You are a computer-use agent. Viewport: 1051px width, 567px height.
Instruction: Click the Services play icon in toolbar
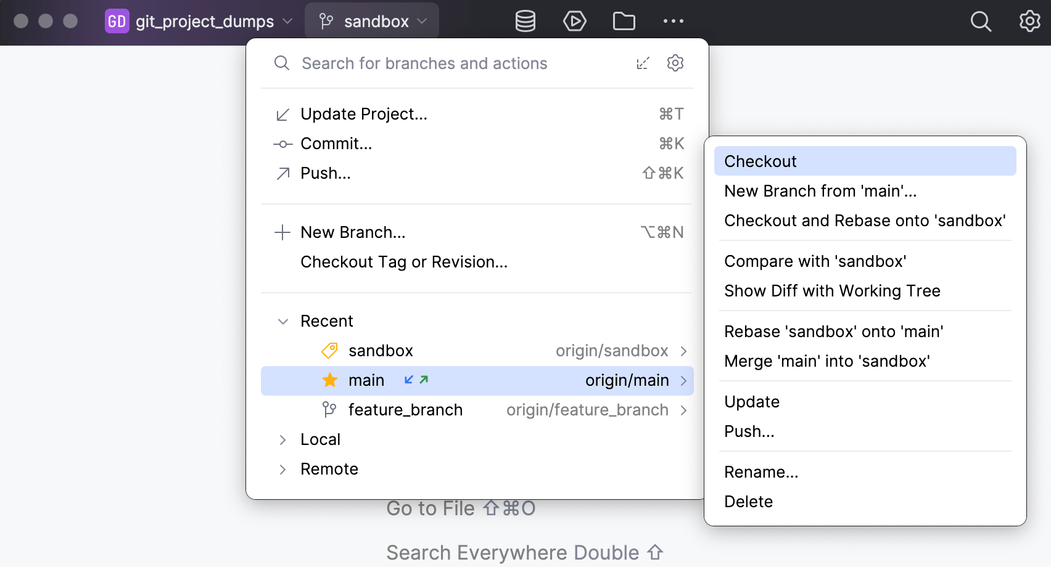tap(574, 21)
